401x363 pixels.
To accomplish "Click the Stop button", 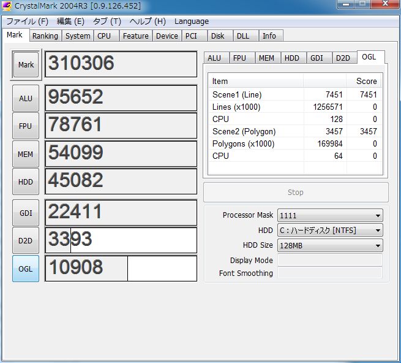I will tap(296, 192).
